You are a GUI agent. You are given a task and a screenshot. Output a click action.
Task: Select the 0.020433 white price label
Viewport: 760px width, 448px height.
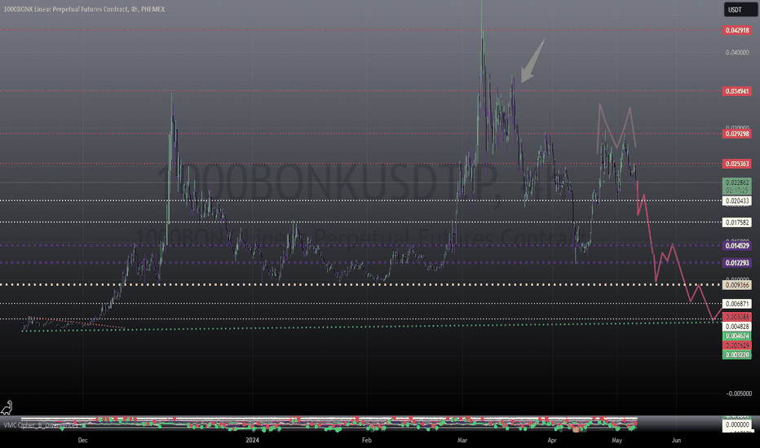coord(736,200)
